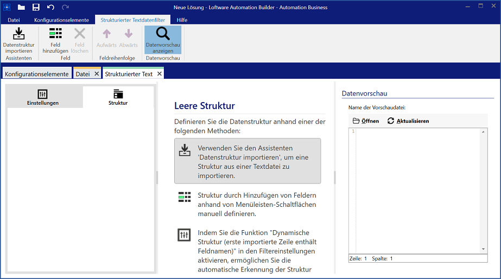
Task: Click the open folder icon in title bar
Action: 21,7
